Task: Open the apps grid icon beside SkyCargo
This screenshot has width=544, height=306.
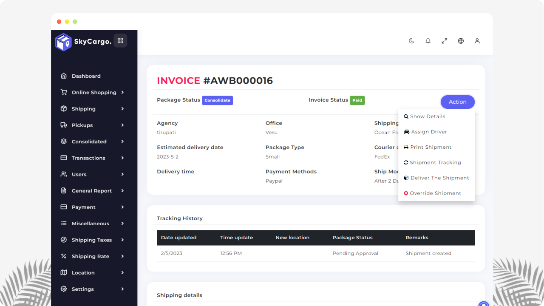Action: [120, 40]
